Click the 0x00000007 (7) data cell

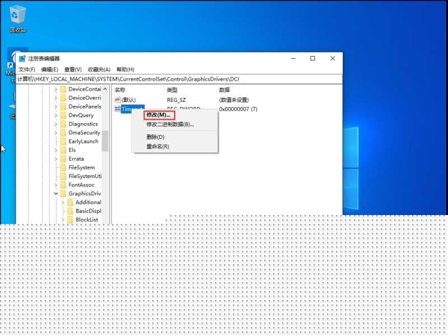[239, 109]
